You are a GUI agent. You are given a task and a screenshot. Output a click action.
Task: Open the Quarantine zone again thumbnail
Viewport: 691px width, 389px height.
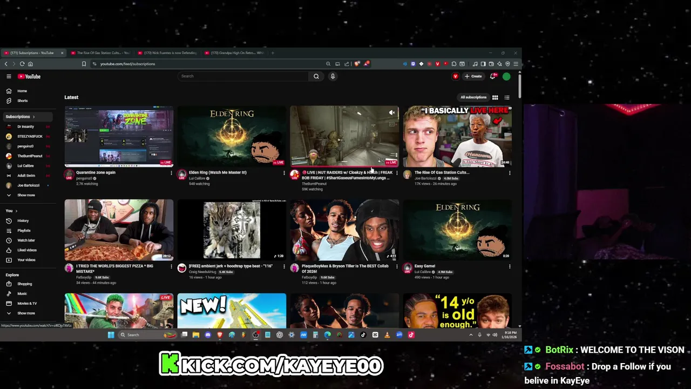119,136
